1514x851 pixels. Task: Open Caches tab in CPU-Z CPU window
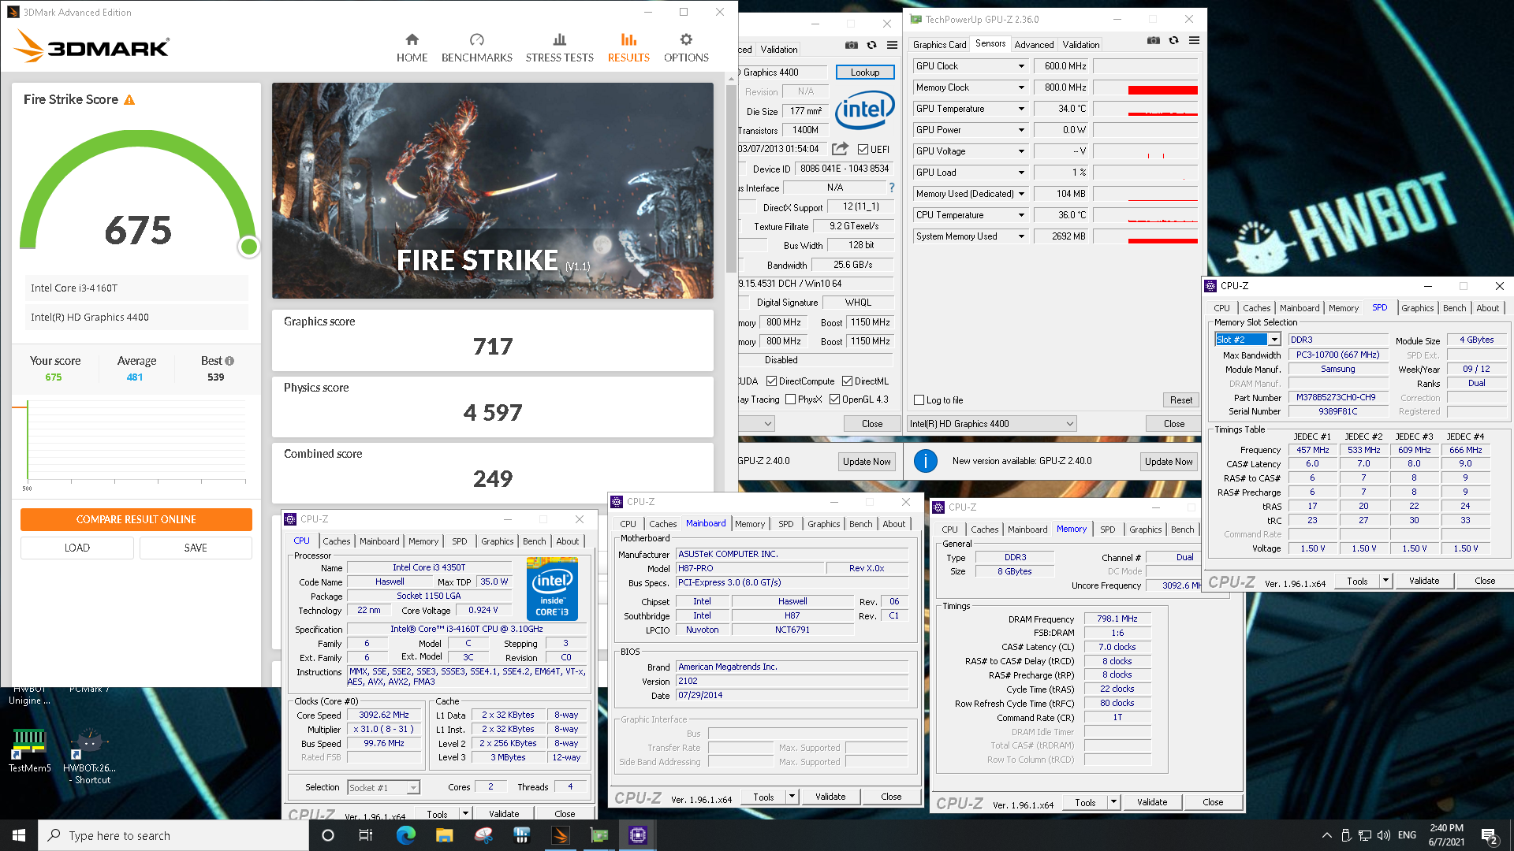tap(337, 541)
